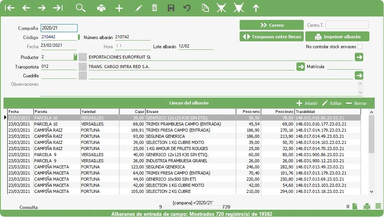This screenshot has height=217, width=384.
Task: Click Editar line button
Action: 332,103
